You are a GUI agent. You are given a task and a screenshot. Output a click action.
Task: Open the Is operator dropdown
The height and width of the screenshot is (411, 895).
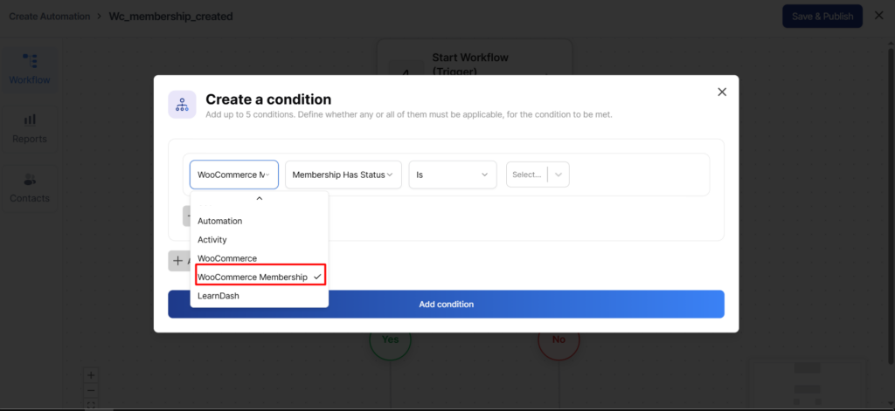pyautogui.click(x=452, y=175)
